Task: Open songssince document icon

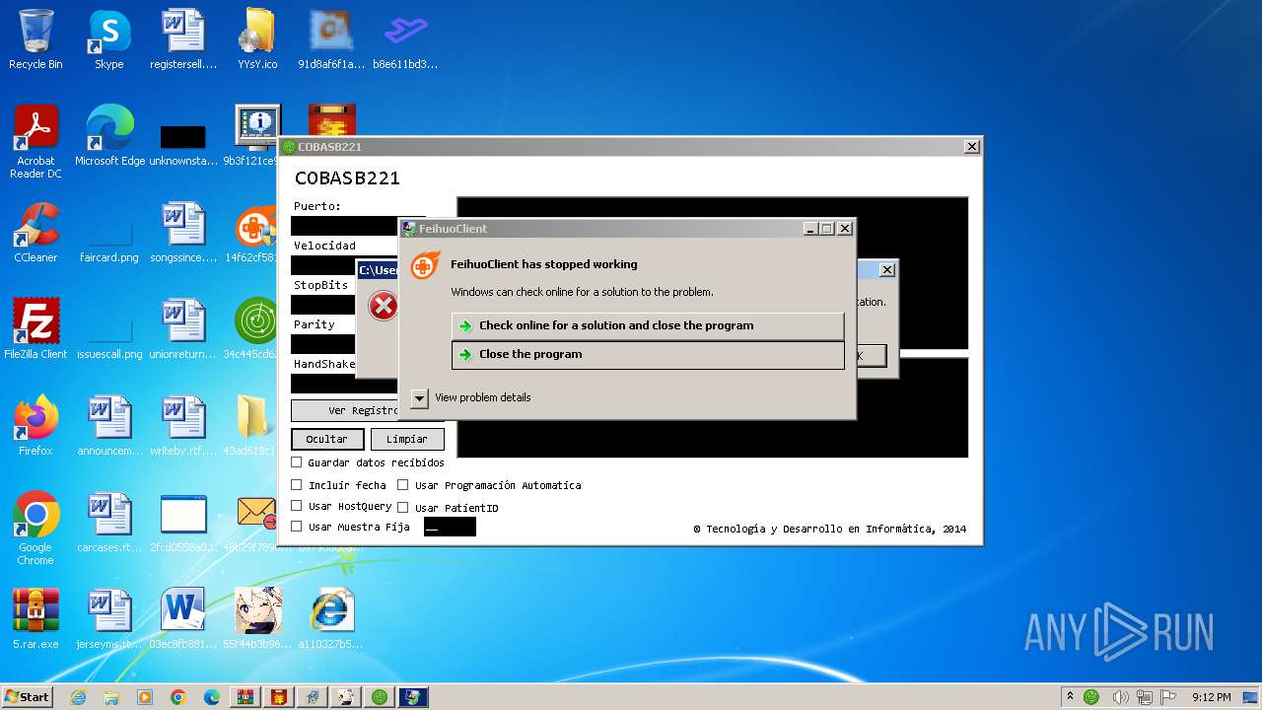Action: click(182, 232)
